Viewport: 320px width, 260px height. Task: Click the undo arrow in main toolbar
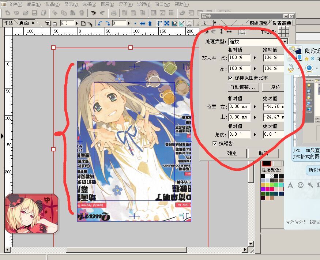click(x=93, y=13)
